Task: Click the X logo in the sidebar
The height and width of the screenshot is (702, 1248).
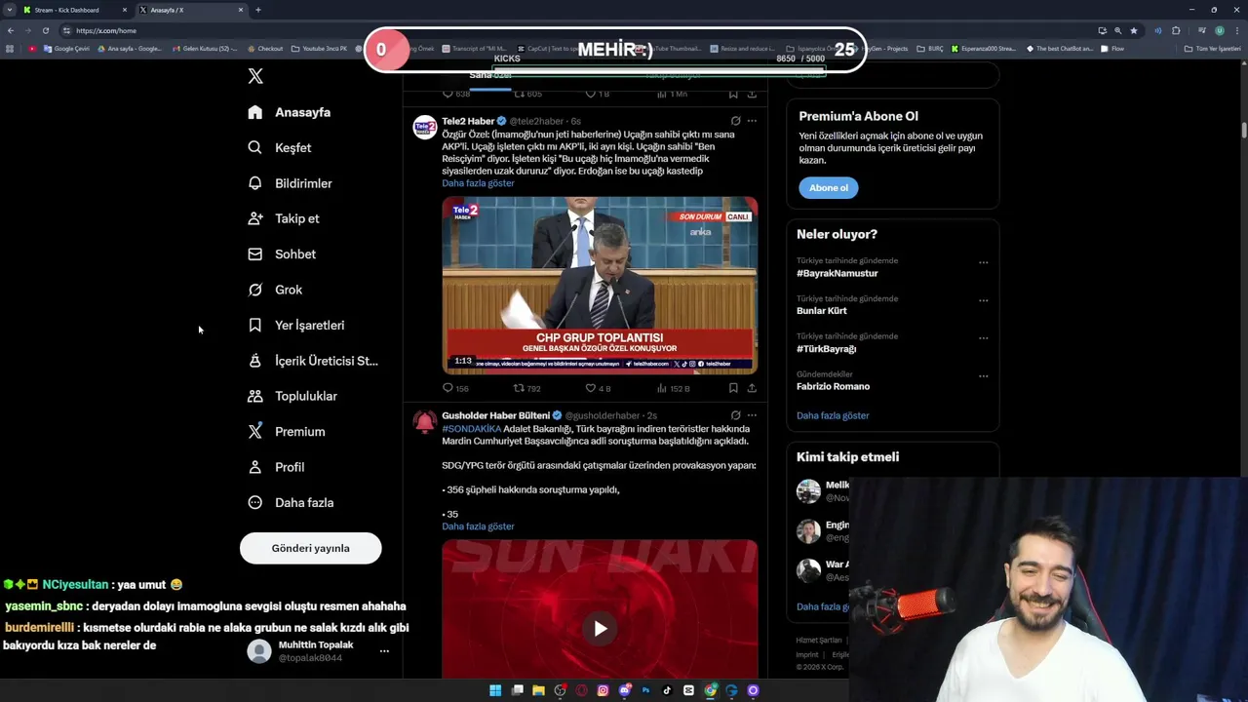Action: (x=255, y=76)
